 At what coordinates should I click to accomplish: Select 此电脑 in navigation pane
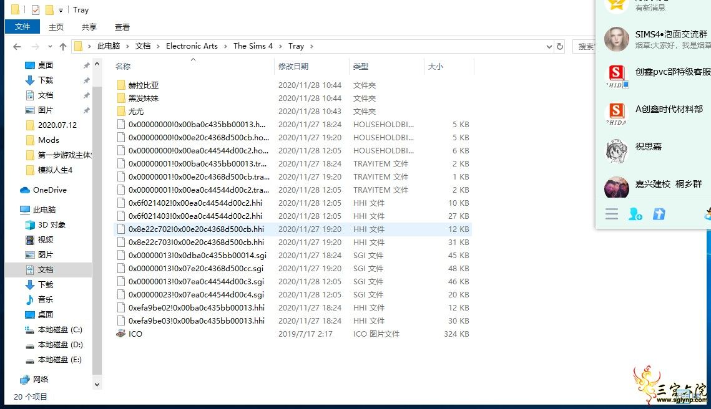point(44,209)
